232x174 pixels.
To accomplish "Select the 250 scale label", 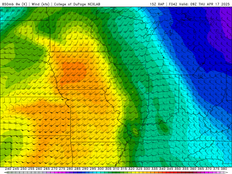I will 23,169.
